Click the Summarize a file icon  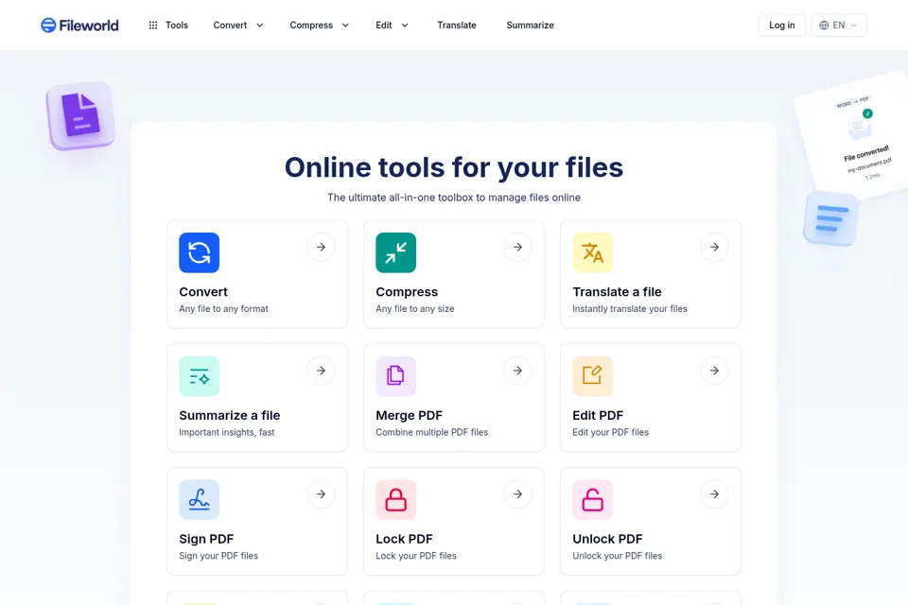[x=200, y=376]
